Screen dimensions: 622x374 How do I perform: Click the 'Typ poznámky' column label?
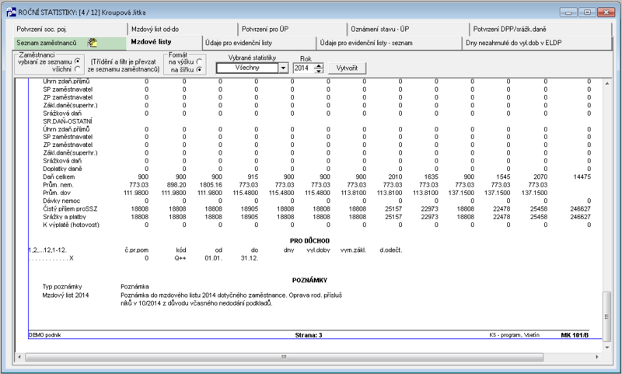62,287
